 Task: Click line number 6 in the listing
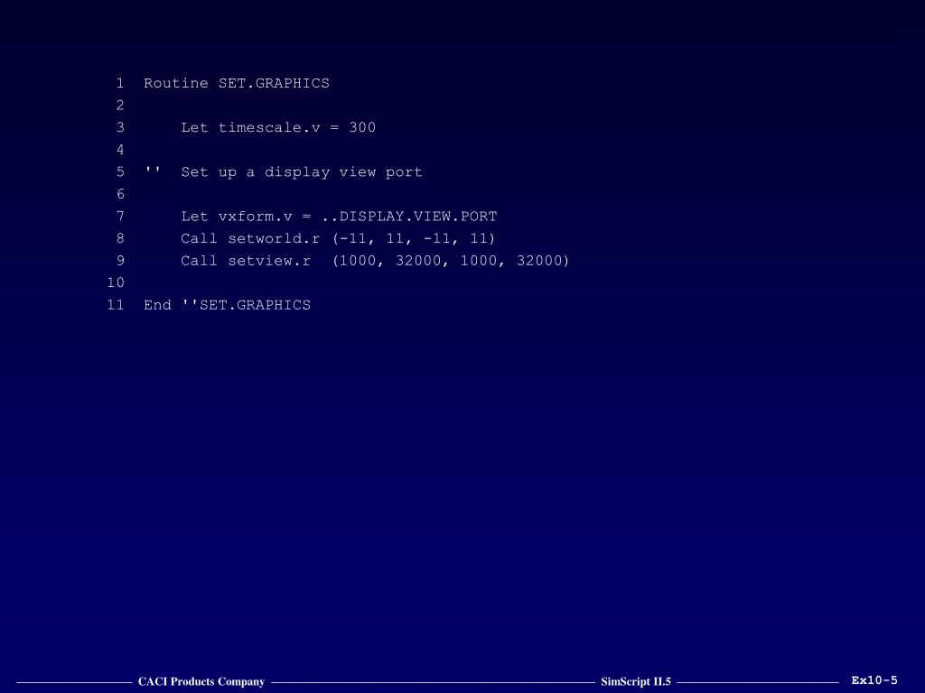[120, 194]
